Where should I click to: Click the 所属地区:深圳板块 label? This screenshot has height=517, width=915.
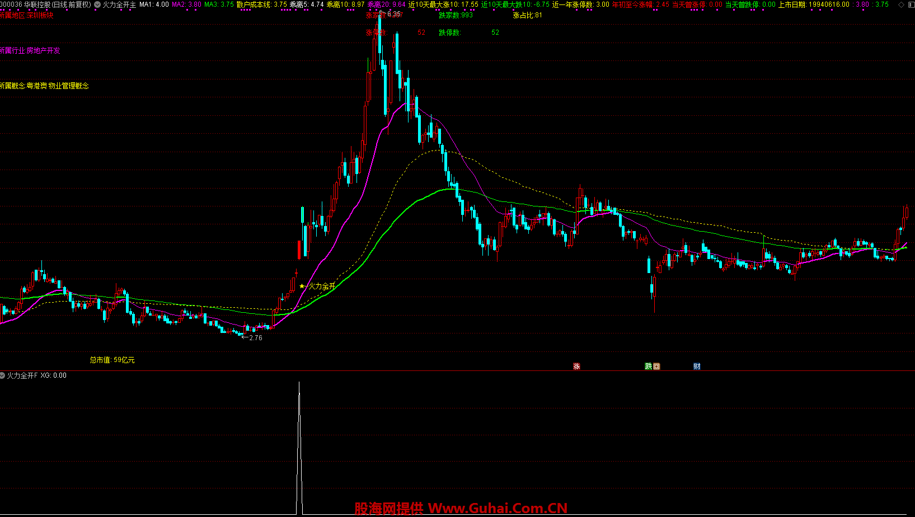tap(27, 15)
